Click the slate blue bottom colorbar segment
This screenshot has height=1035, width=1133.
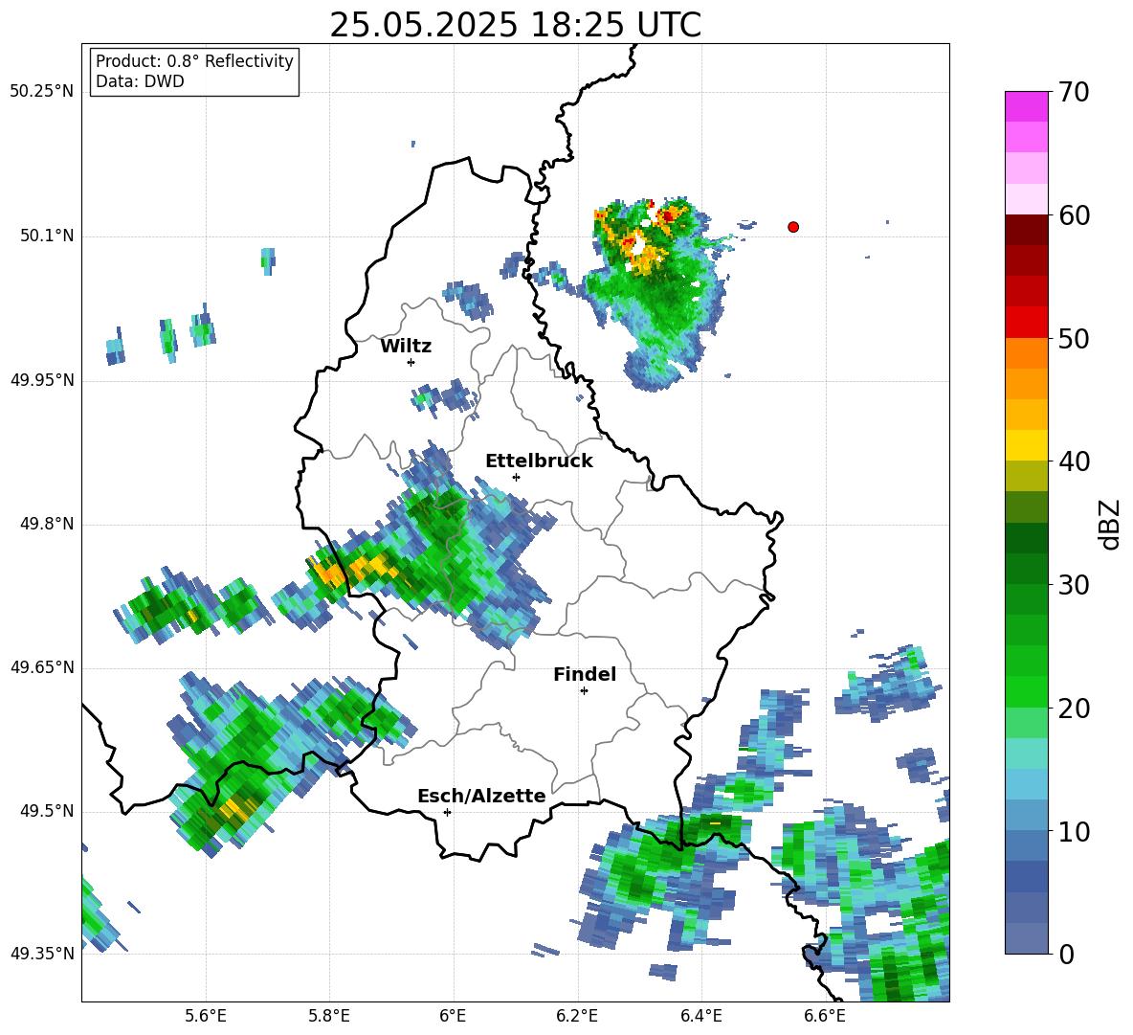(1026, 938)
